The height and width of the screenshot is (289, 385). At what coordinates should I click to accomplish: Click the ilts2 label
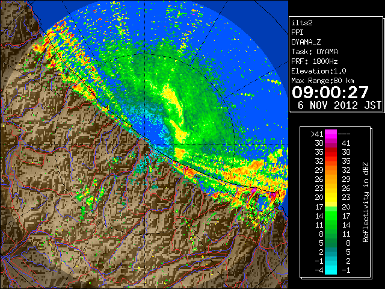click(x=302, y=23)
